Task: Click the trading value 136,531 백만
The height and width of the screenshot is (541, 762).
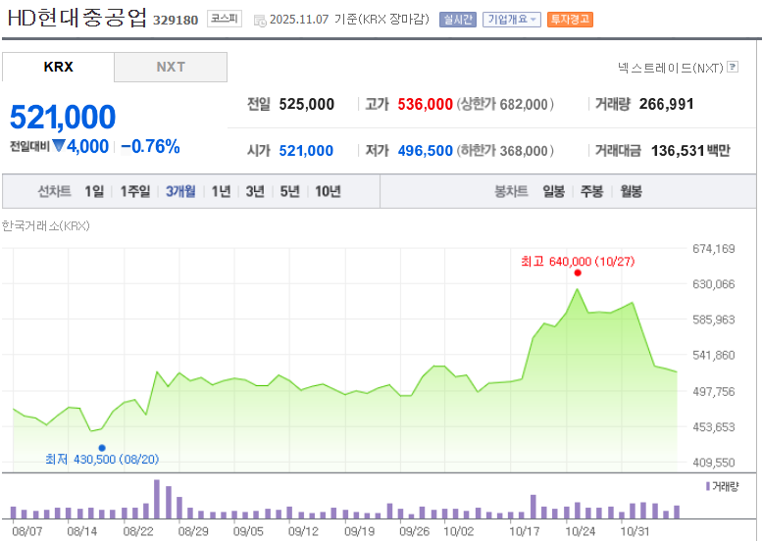Action: tap(690, 151)
